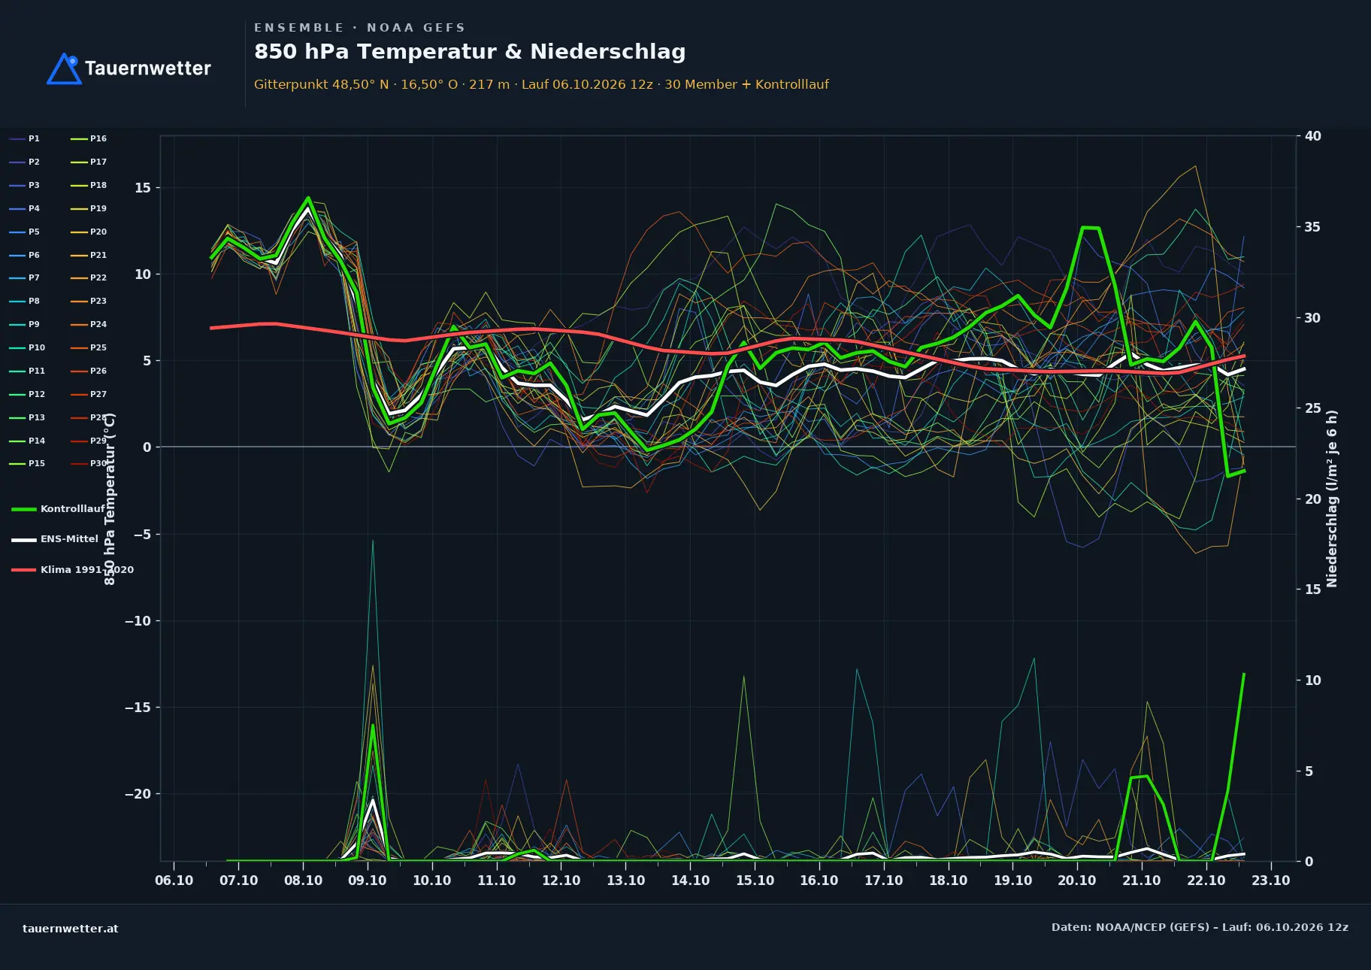Open the tauernwetter.at footer link

(x=70, y=929)
